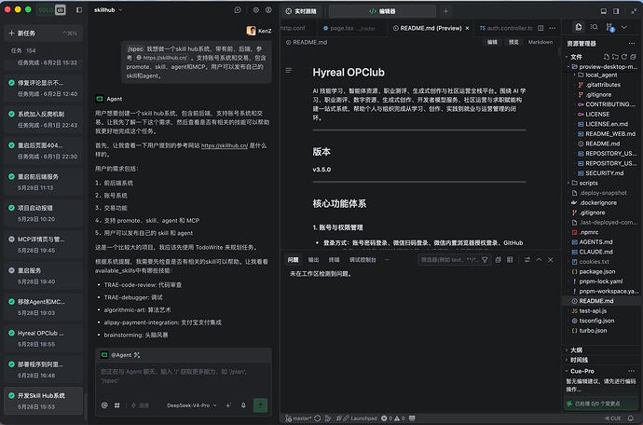
Task: Open the task 开发Skill Hub系统
Action: 43,401
